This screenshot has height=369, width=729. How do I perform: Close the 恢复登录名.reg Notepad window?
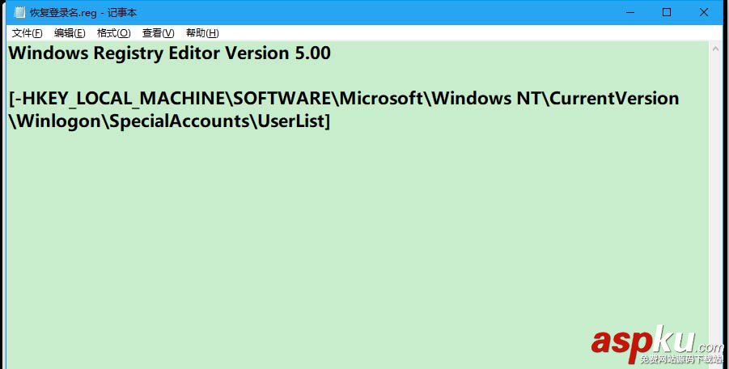[704, 12]
